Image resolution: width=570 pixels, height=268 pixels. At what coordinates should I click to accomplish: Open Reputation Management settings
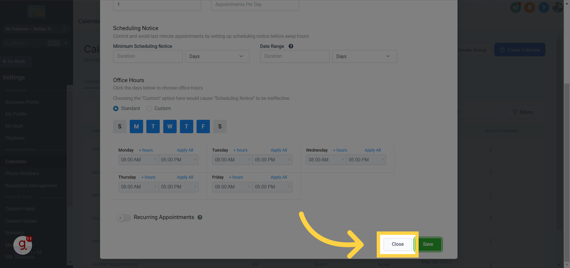click(31, 185)
